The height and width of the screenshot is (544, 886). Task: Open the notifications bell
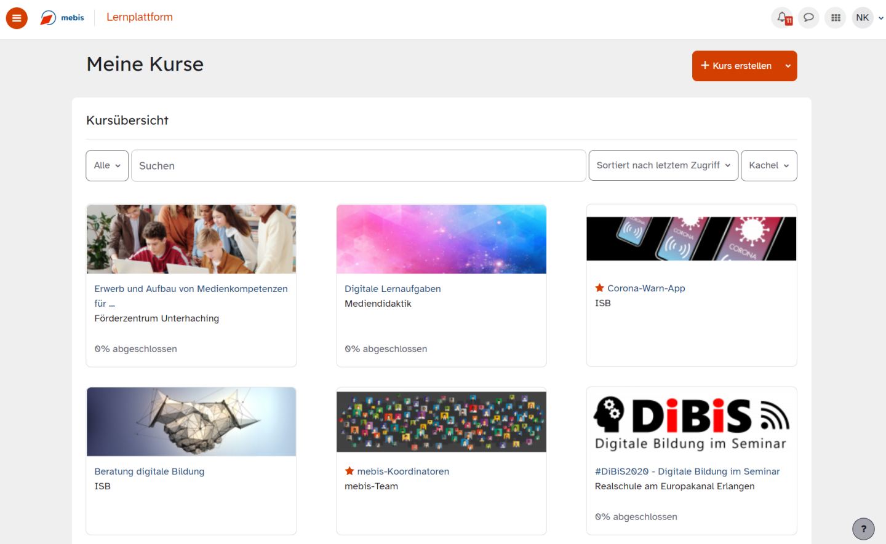tap(782, 18)
